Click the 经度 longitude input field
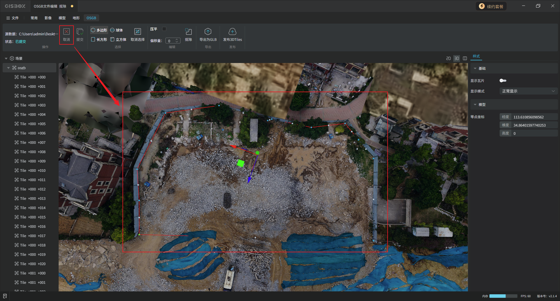Screen dimensions: 560x301 pyautogui.click(x=534, y=117)
